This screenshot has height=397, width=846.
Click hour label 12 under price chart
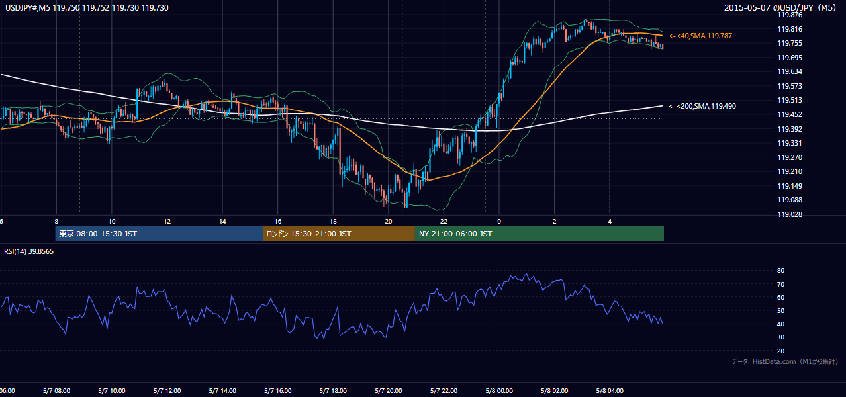tap(167, 221)
